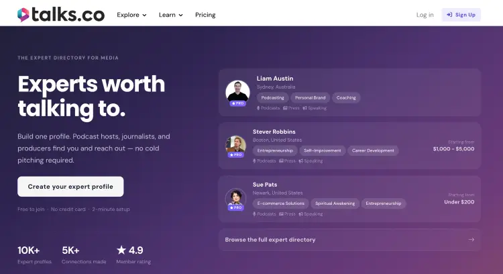503x274 pixels.
Task: Click the $1,000 – $5,000 price text
Action: [x=453, y=149]
